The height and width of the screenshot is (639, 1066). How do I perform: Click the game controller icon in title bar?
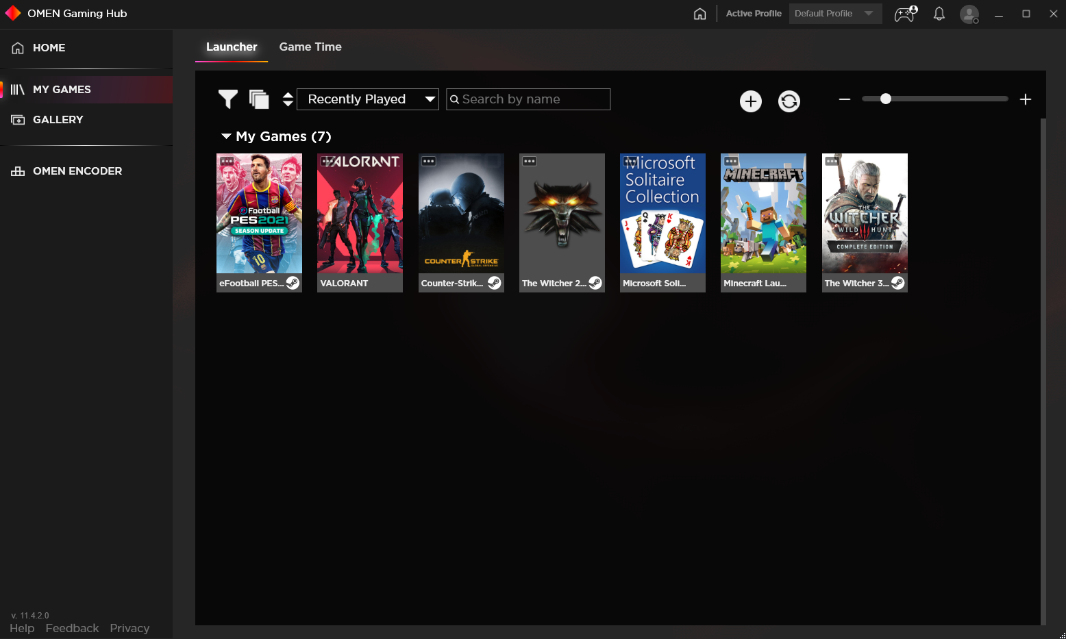906,14
